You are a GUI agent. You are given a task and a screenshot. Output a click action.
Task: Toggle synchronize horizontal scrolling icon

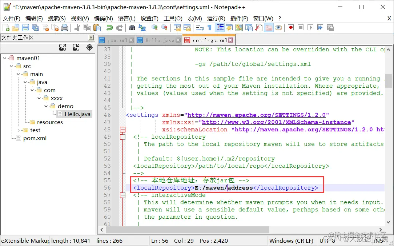tap(187, 28)
